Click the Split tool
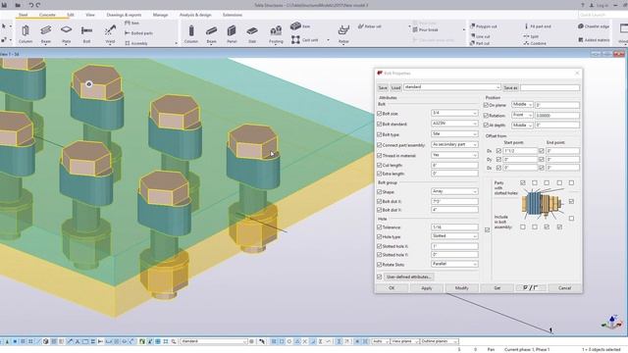This screenshot has height=353, width=628. 532,36
